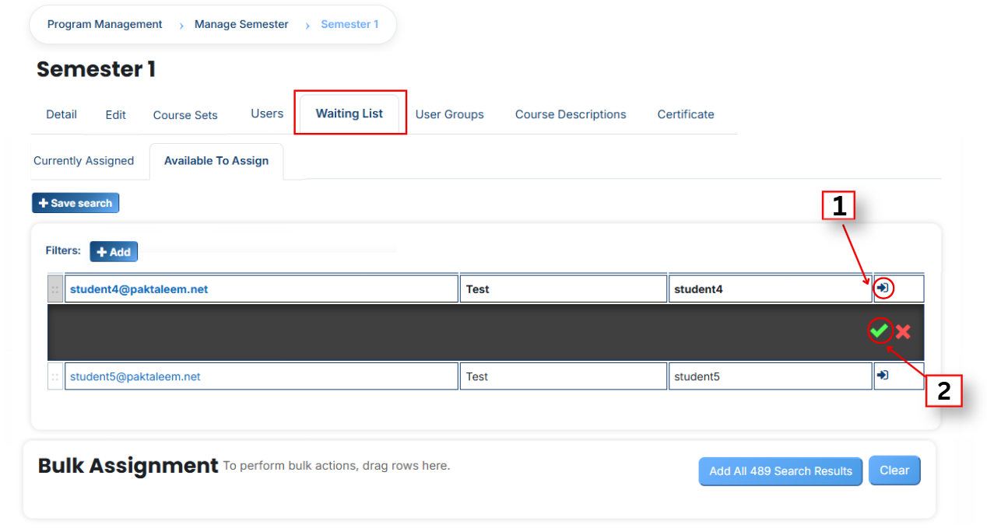Screen dimensions: 987x528
Task: Click the Bulk Assignment heading
Action: [x=128, y=466]
